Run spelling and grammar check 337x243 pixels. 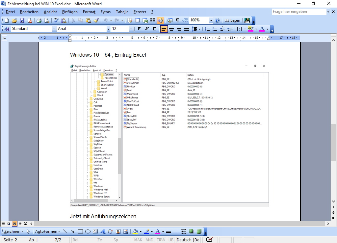pos(56,20)
